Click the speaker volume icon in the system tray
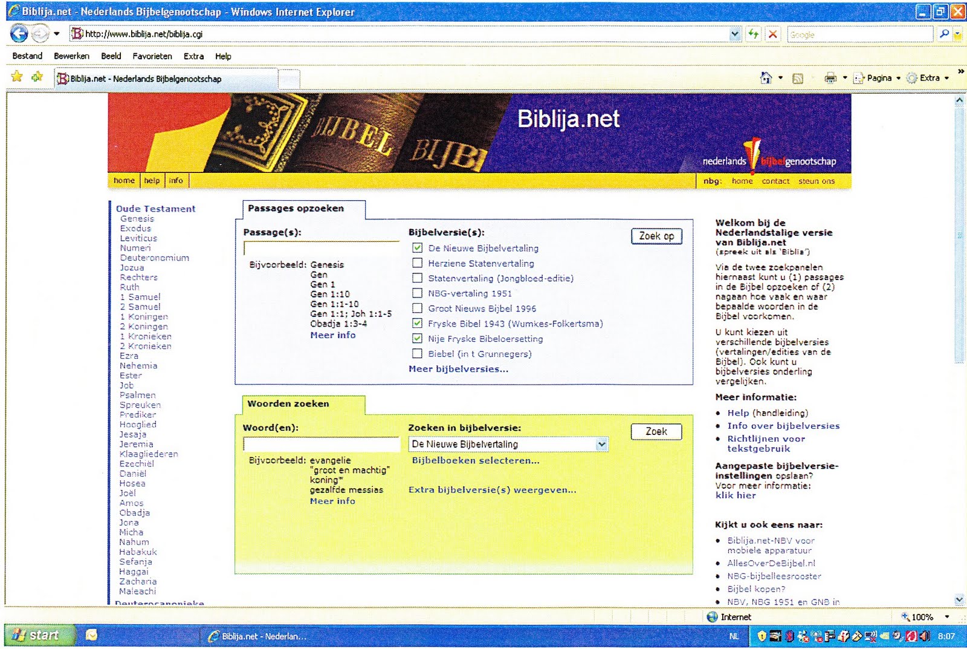Screen dimensions: 967x649 click(925, 636)
